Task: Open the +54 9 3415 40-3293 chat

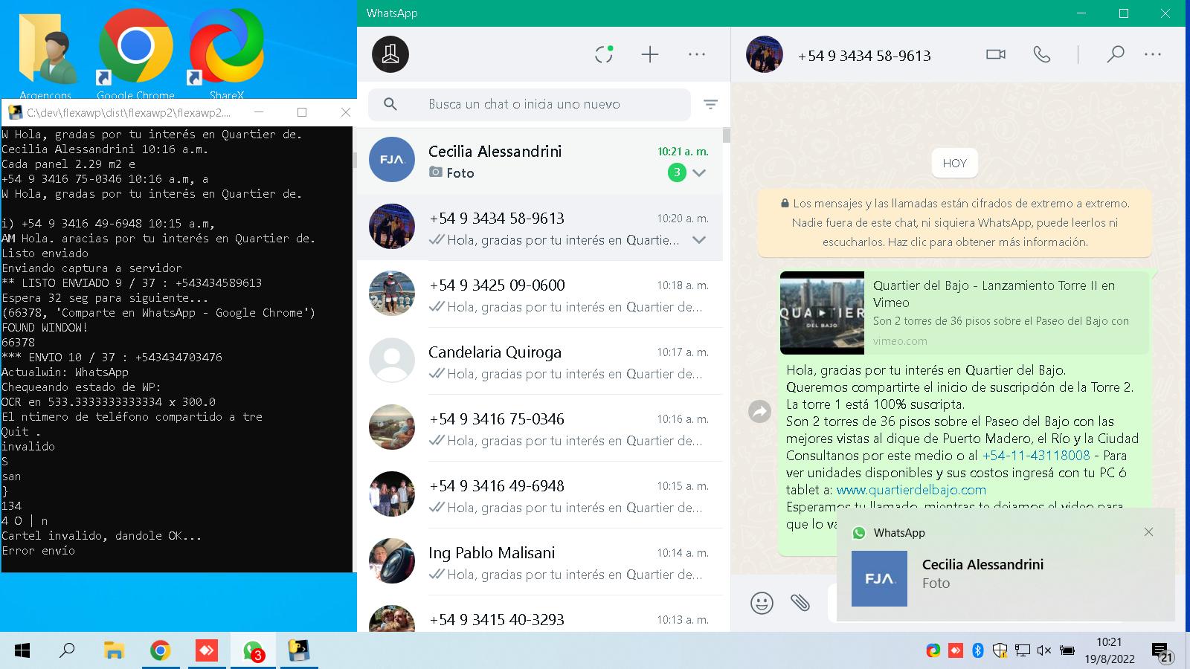Action: 540,615
